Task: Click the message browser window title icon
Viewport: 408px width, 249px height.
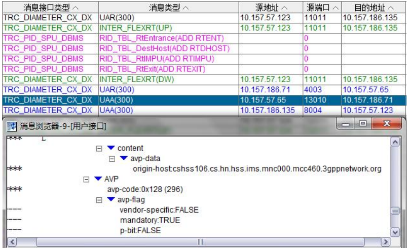Action: 10,125
